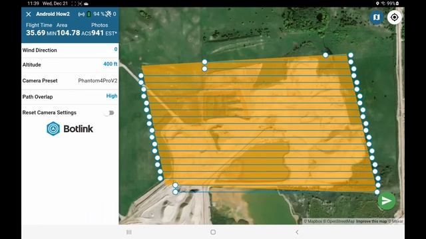Select the bottom-right polygon corner handle

pyautogui.click(x=377, y=192)
